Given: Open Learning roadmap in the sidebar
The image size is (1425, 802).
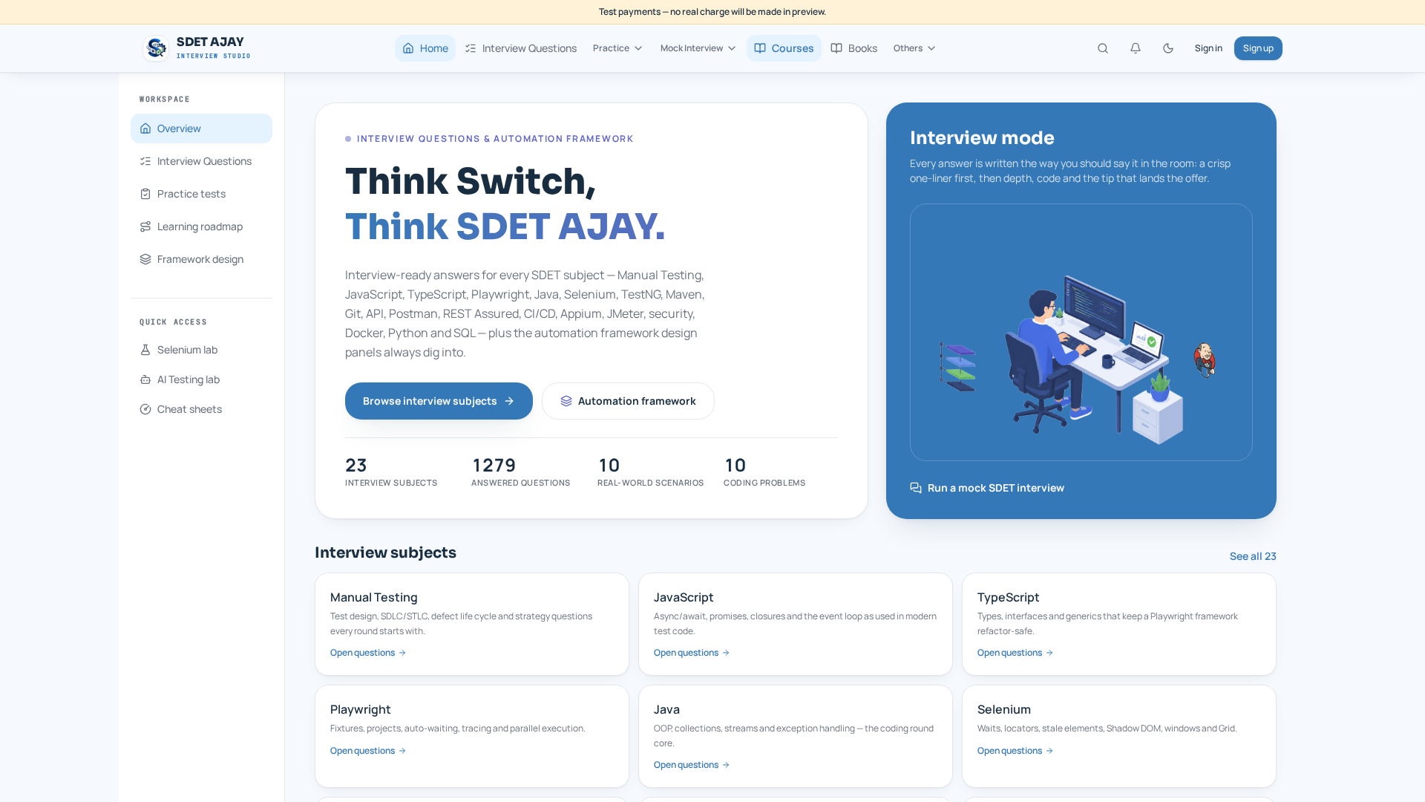Looking at the screenshot, I should (201, 226).
